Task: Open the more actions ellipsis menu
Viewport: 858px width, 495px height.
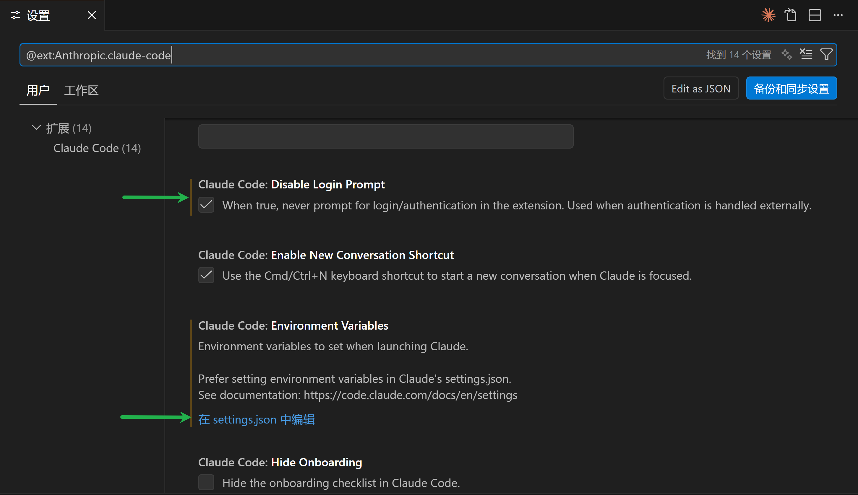Action: [x=838, y=15]
